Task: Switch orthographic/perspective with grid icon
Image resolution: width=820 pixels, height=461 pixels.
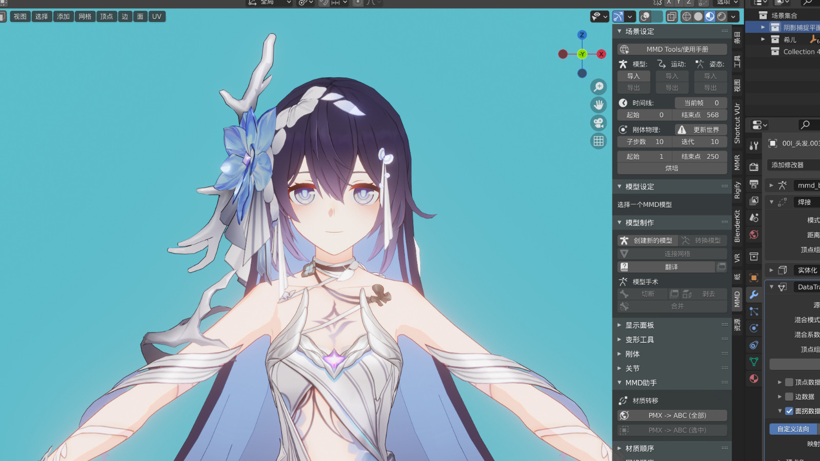Action: pos(598,141)
